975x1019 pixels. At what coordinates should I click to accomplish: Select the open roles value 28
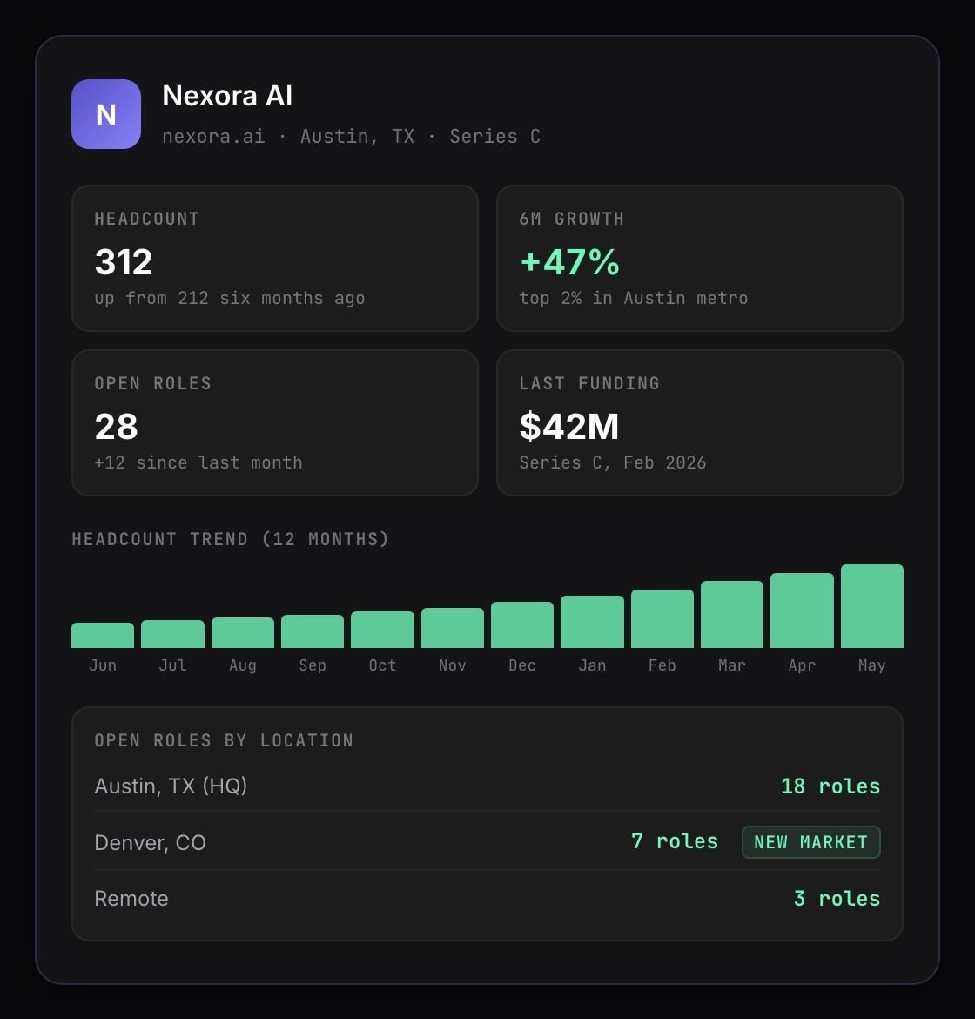pyautogui.click(x=117, y=427)
